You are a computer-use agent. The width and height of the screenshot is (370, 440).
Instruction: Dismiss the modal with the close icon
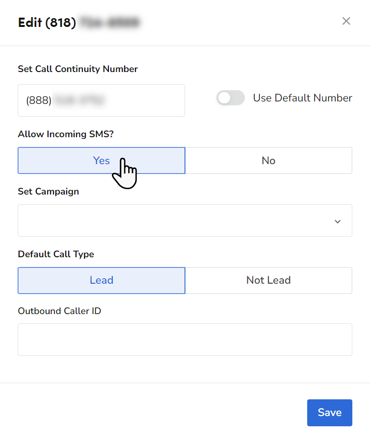point(346,21)
